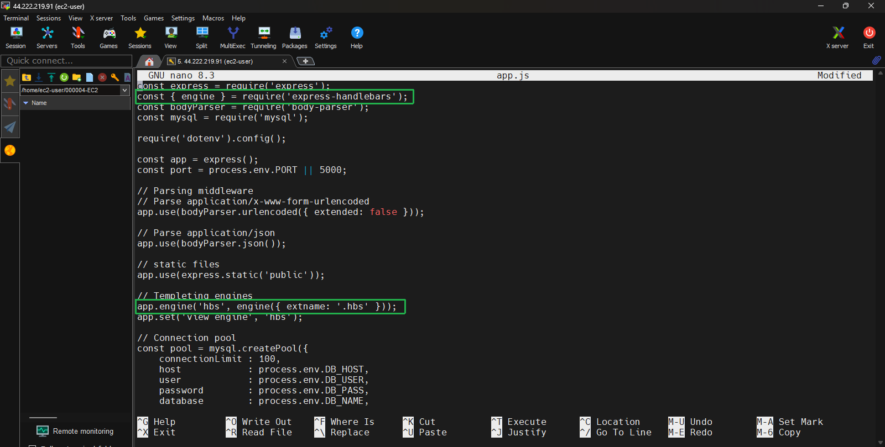Open the Macros paper-plane sidebar tab
The width and height of the screenshot is (885, 447).
pyautogui.click(x=10, y=127)
